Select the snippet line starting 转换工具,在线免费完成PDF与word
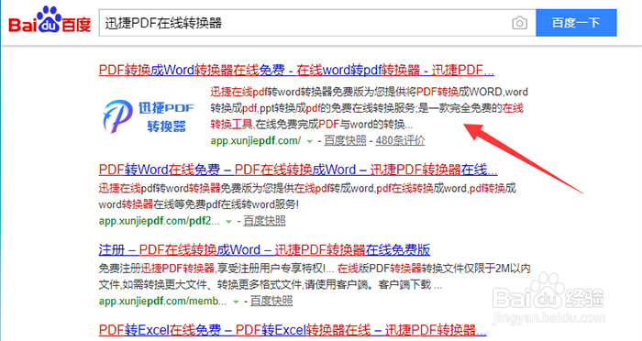Screen dimensions: 642x341 312,124
